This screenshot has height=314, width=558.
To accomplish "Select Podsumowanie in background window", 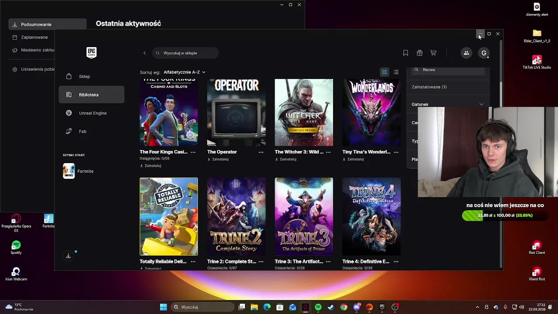I will [47, 24].
